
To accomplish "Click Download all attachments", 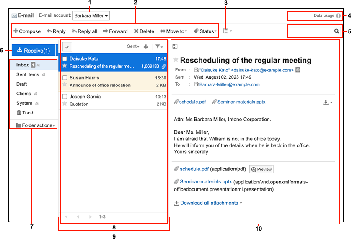I will [x=209, y=203].
